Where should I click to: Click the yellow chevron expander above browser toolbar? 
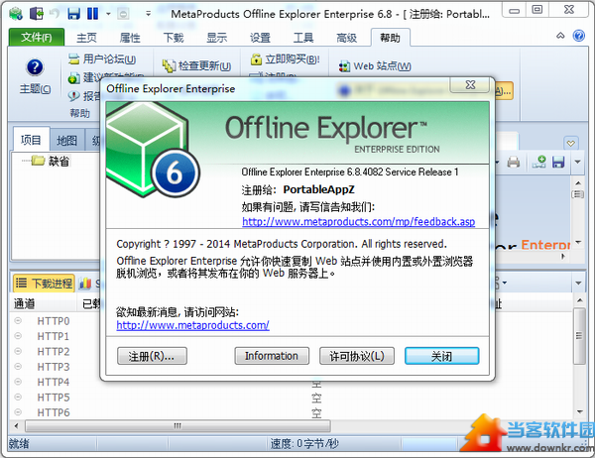[x=571, y=144]
